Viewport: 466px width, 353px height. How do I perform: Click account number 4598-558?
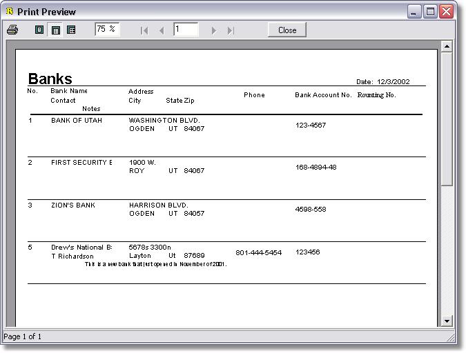[311, 210]
